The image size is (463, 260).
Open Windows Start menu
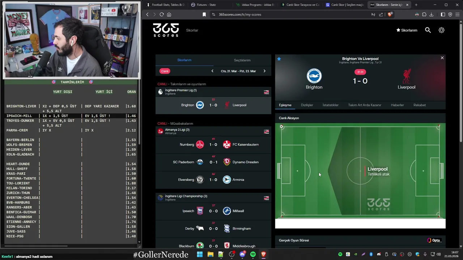coord(200,254)
